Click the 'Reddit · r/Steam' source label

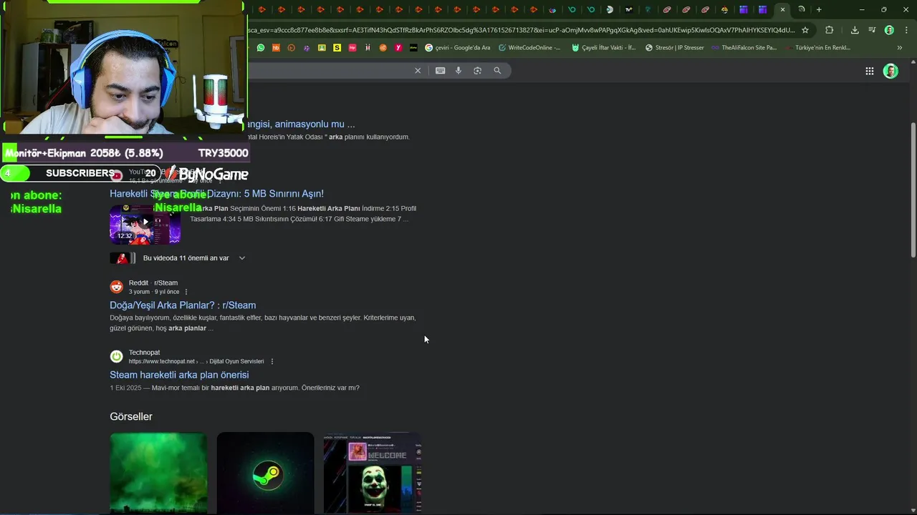153,283
